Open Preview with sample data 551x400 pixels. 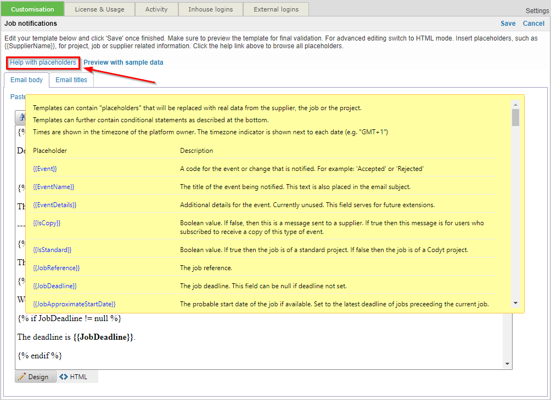click(x=123, y=62)
